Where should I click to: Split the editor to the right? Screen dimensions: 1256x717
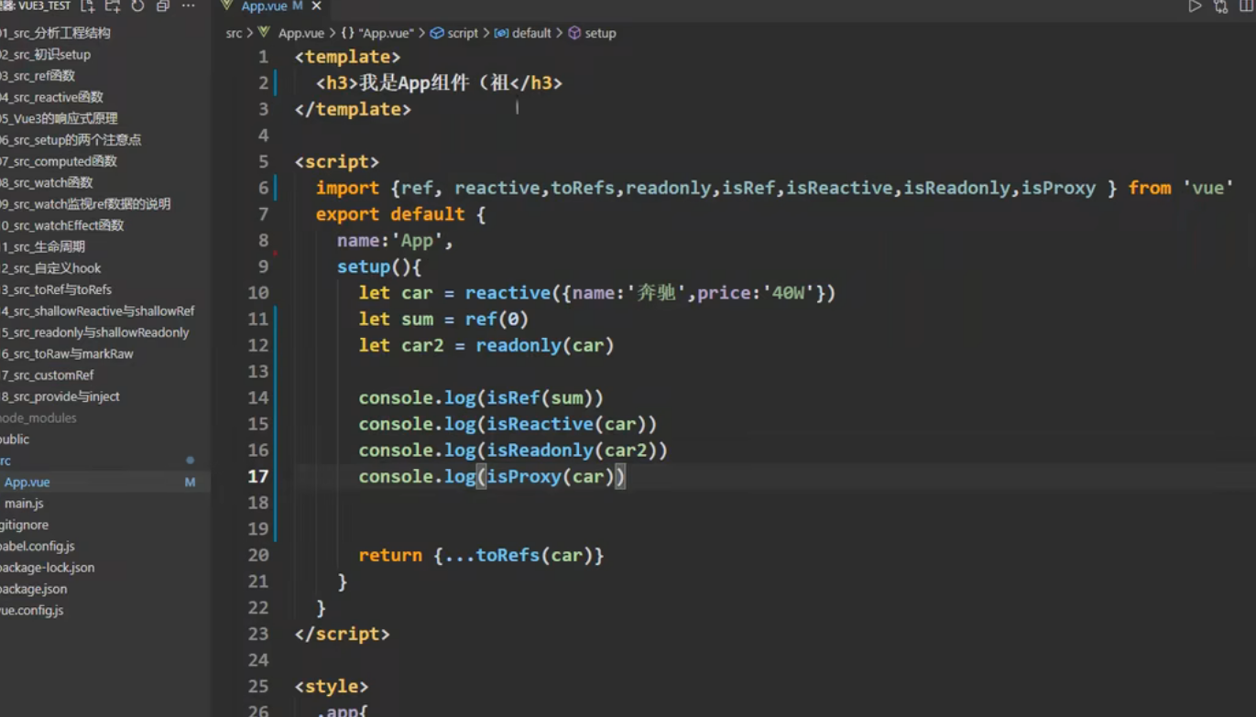click(1246, 6)
